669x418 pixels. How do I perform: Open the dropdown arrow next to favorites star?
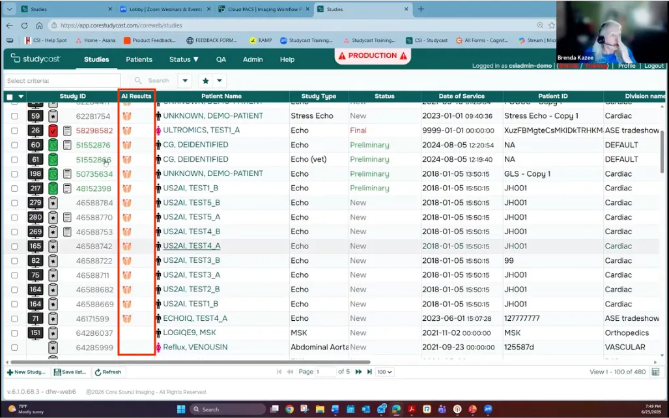pyautogui.click(x=220, y=81)
